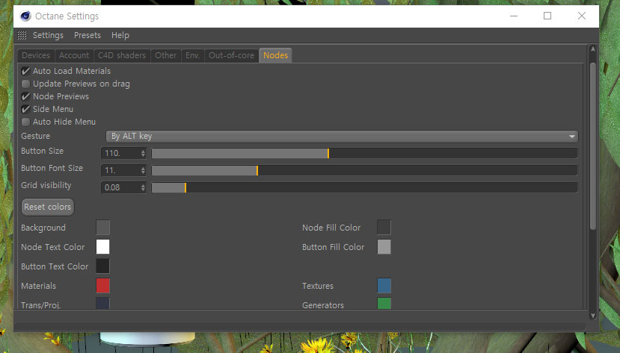This screenshot has width=620, height=353.
Task: Uncheck Auto Load Materials
Action: tap(25, 71)
